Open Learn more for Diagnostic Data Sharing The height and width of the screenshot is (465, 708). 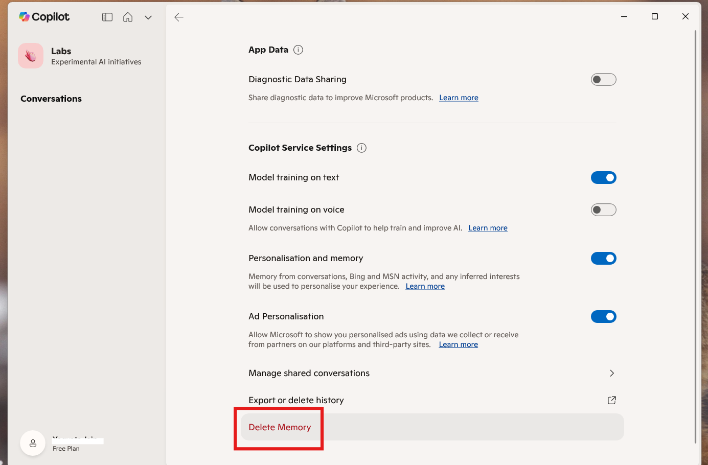(459, 98)
